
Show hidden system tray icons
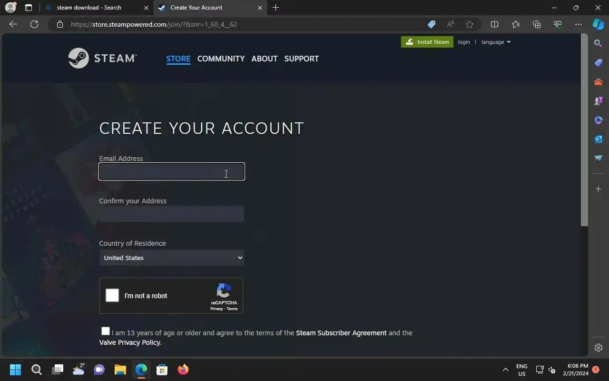pos(505,370)
